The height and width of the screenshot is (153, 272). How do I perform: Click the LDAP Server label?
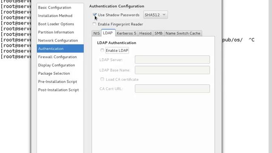(111, 59)
